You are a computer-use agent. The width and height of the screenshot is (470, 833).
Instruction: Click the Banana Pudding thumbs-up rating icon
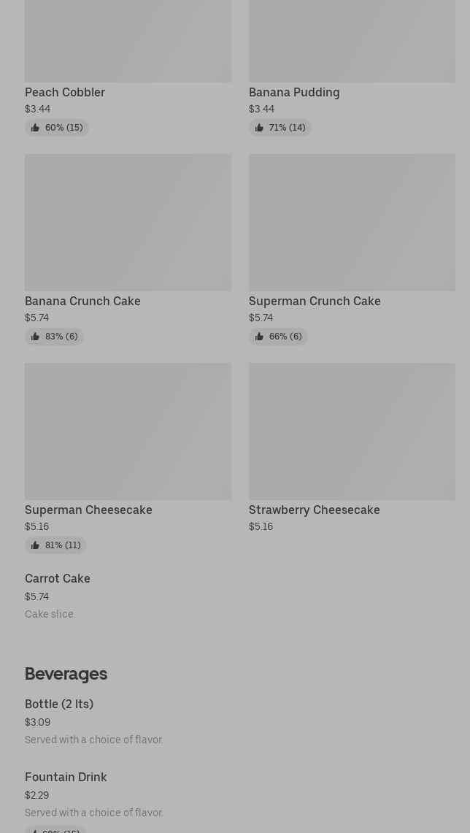(x=259, y=128)
